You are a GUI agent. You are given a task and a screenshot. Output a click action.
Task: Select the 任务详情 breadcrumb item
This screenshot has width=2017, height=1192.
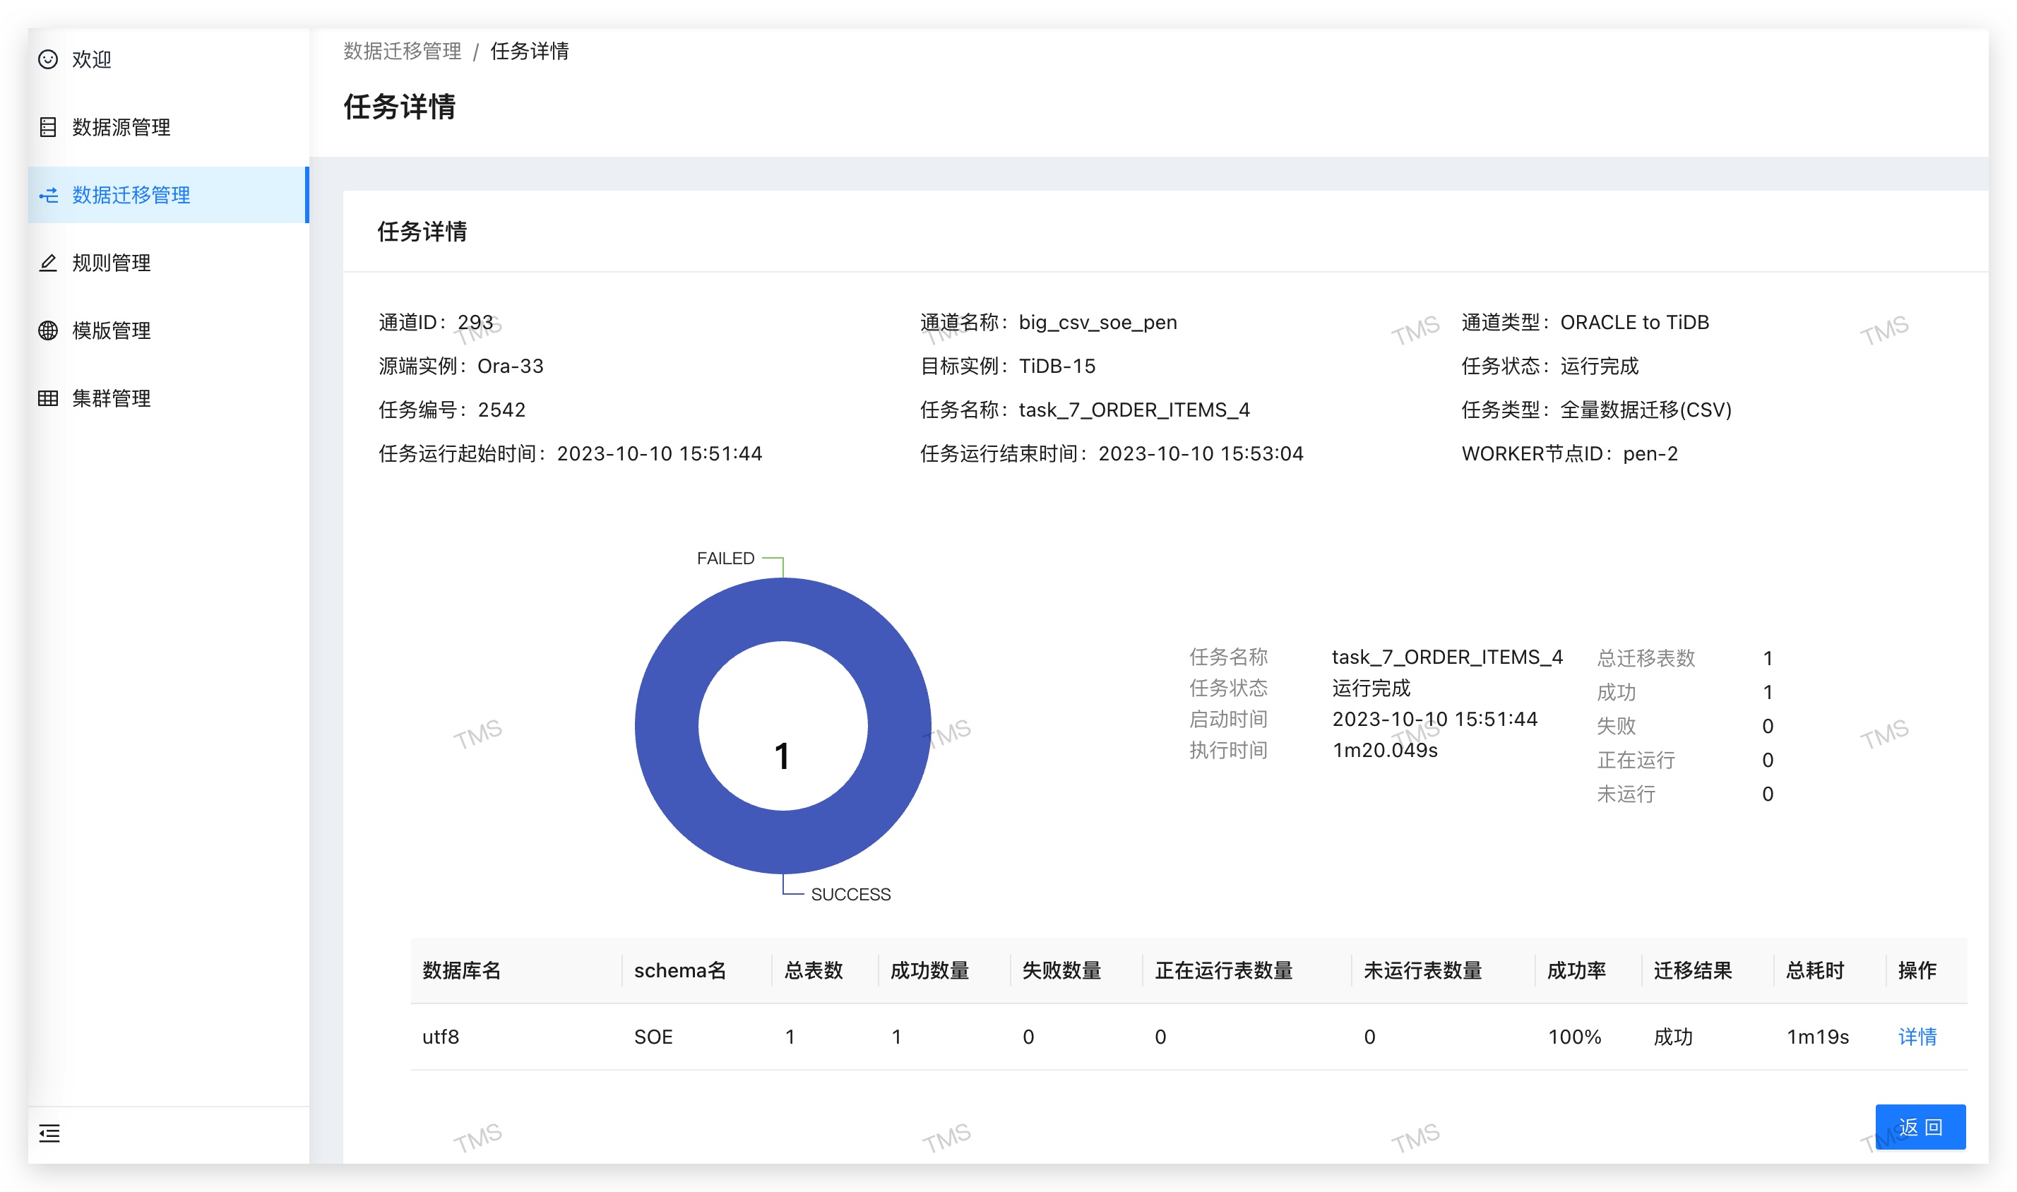pos(532,52)
